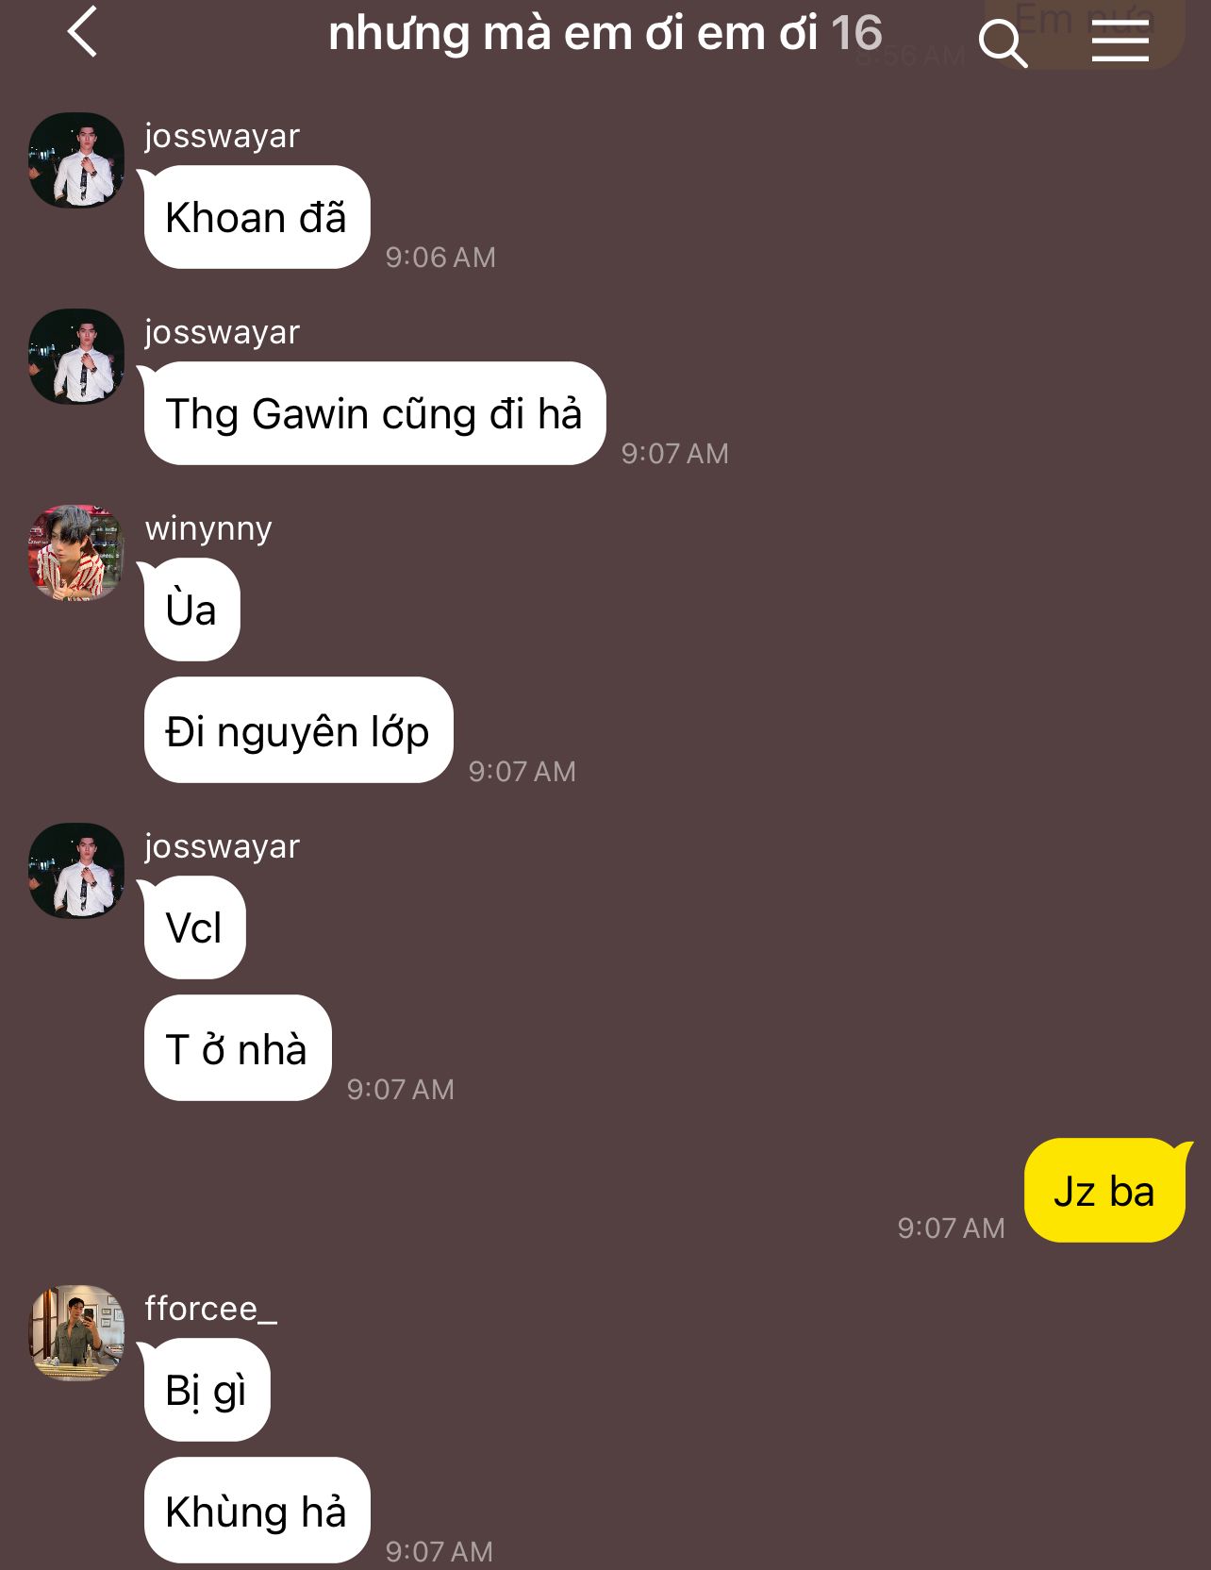Viewport: 1211px width, 1570px height.
Task: Open chat search magnifier icon
Action: tap(1002, 43)
